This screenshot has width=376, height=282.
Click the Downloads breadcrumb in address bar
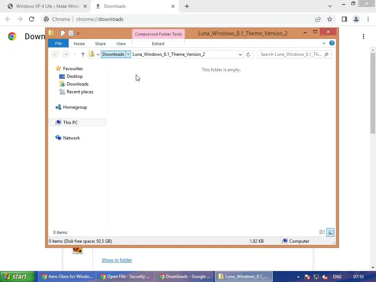[113, 54]
